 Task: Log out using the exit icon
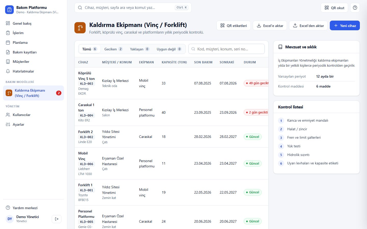[57, 219]
